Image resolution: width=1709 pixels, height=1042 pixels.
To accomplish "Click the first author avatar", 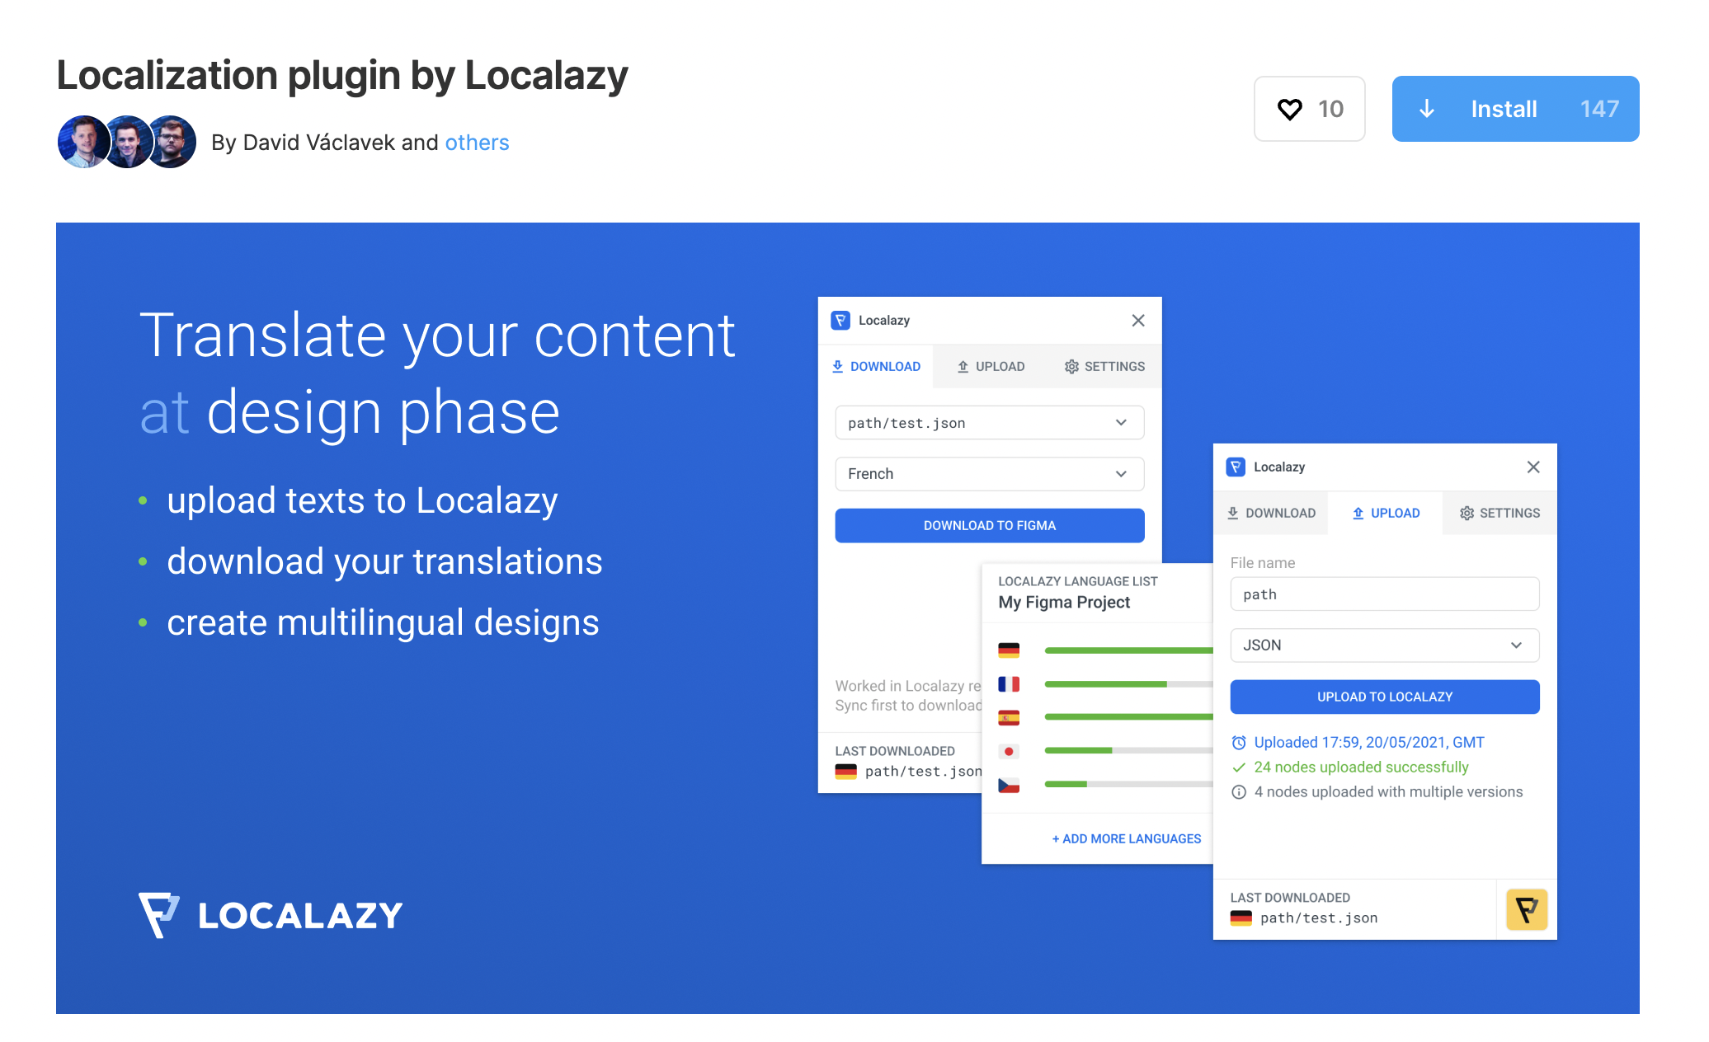I will (x=84, y=142).
